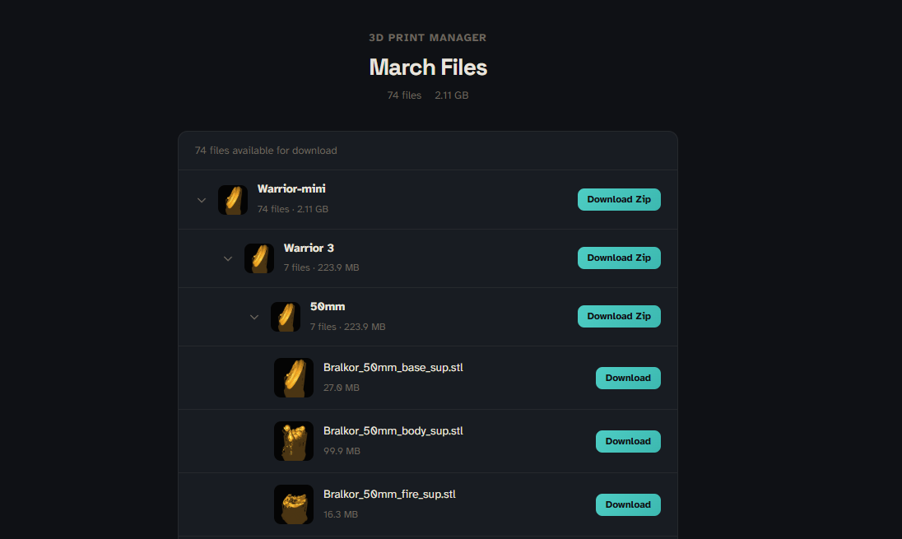The image size is (902, 539).
Task: Click the March Files page heading
Action: pos(428,67)
